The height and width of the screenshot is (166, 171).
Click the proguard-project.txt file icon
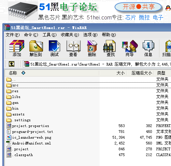coord(9,132)
